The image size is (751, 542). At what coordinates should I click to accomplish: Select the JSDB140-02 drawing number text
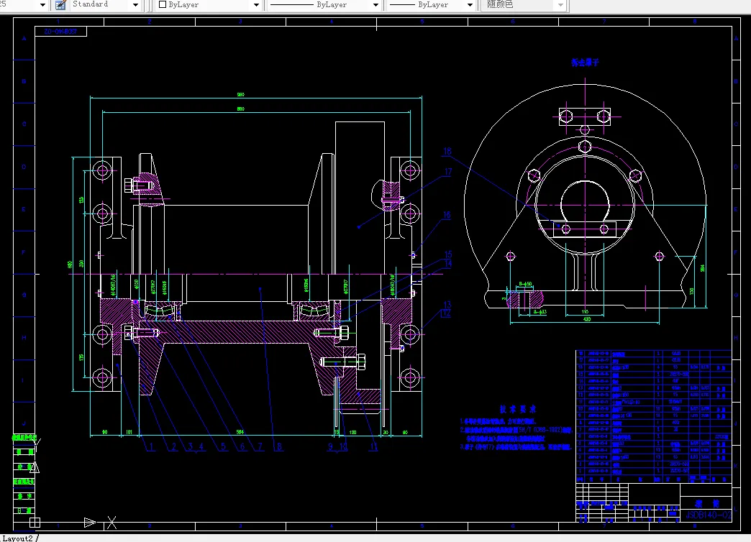point(709,515)
